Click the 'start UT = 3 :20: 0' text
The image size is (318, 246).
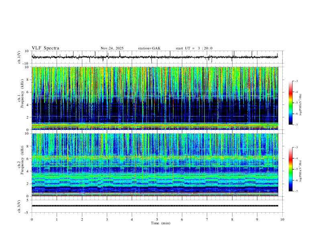click(x=194, y=48)
